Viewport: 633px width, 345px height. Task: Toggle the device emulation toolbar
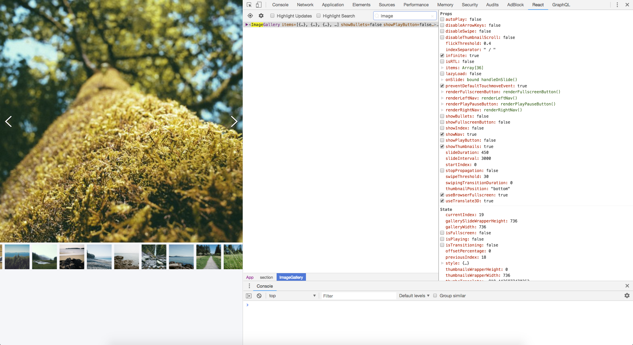pos(259,5)
